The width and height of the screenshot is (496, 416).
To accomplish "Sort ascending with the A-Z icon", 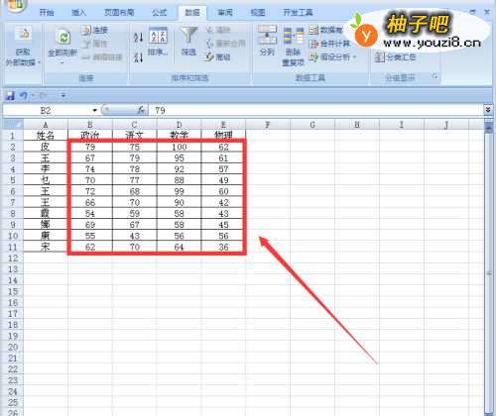I will (x=138, y=37).
